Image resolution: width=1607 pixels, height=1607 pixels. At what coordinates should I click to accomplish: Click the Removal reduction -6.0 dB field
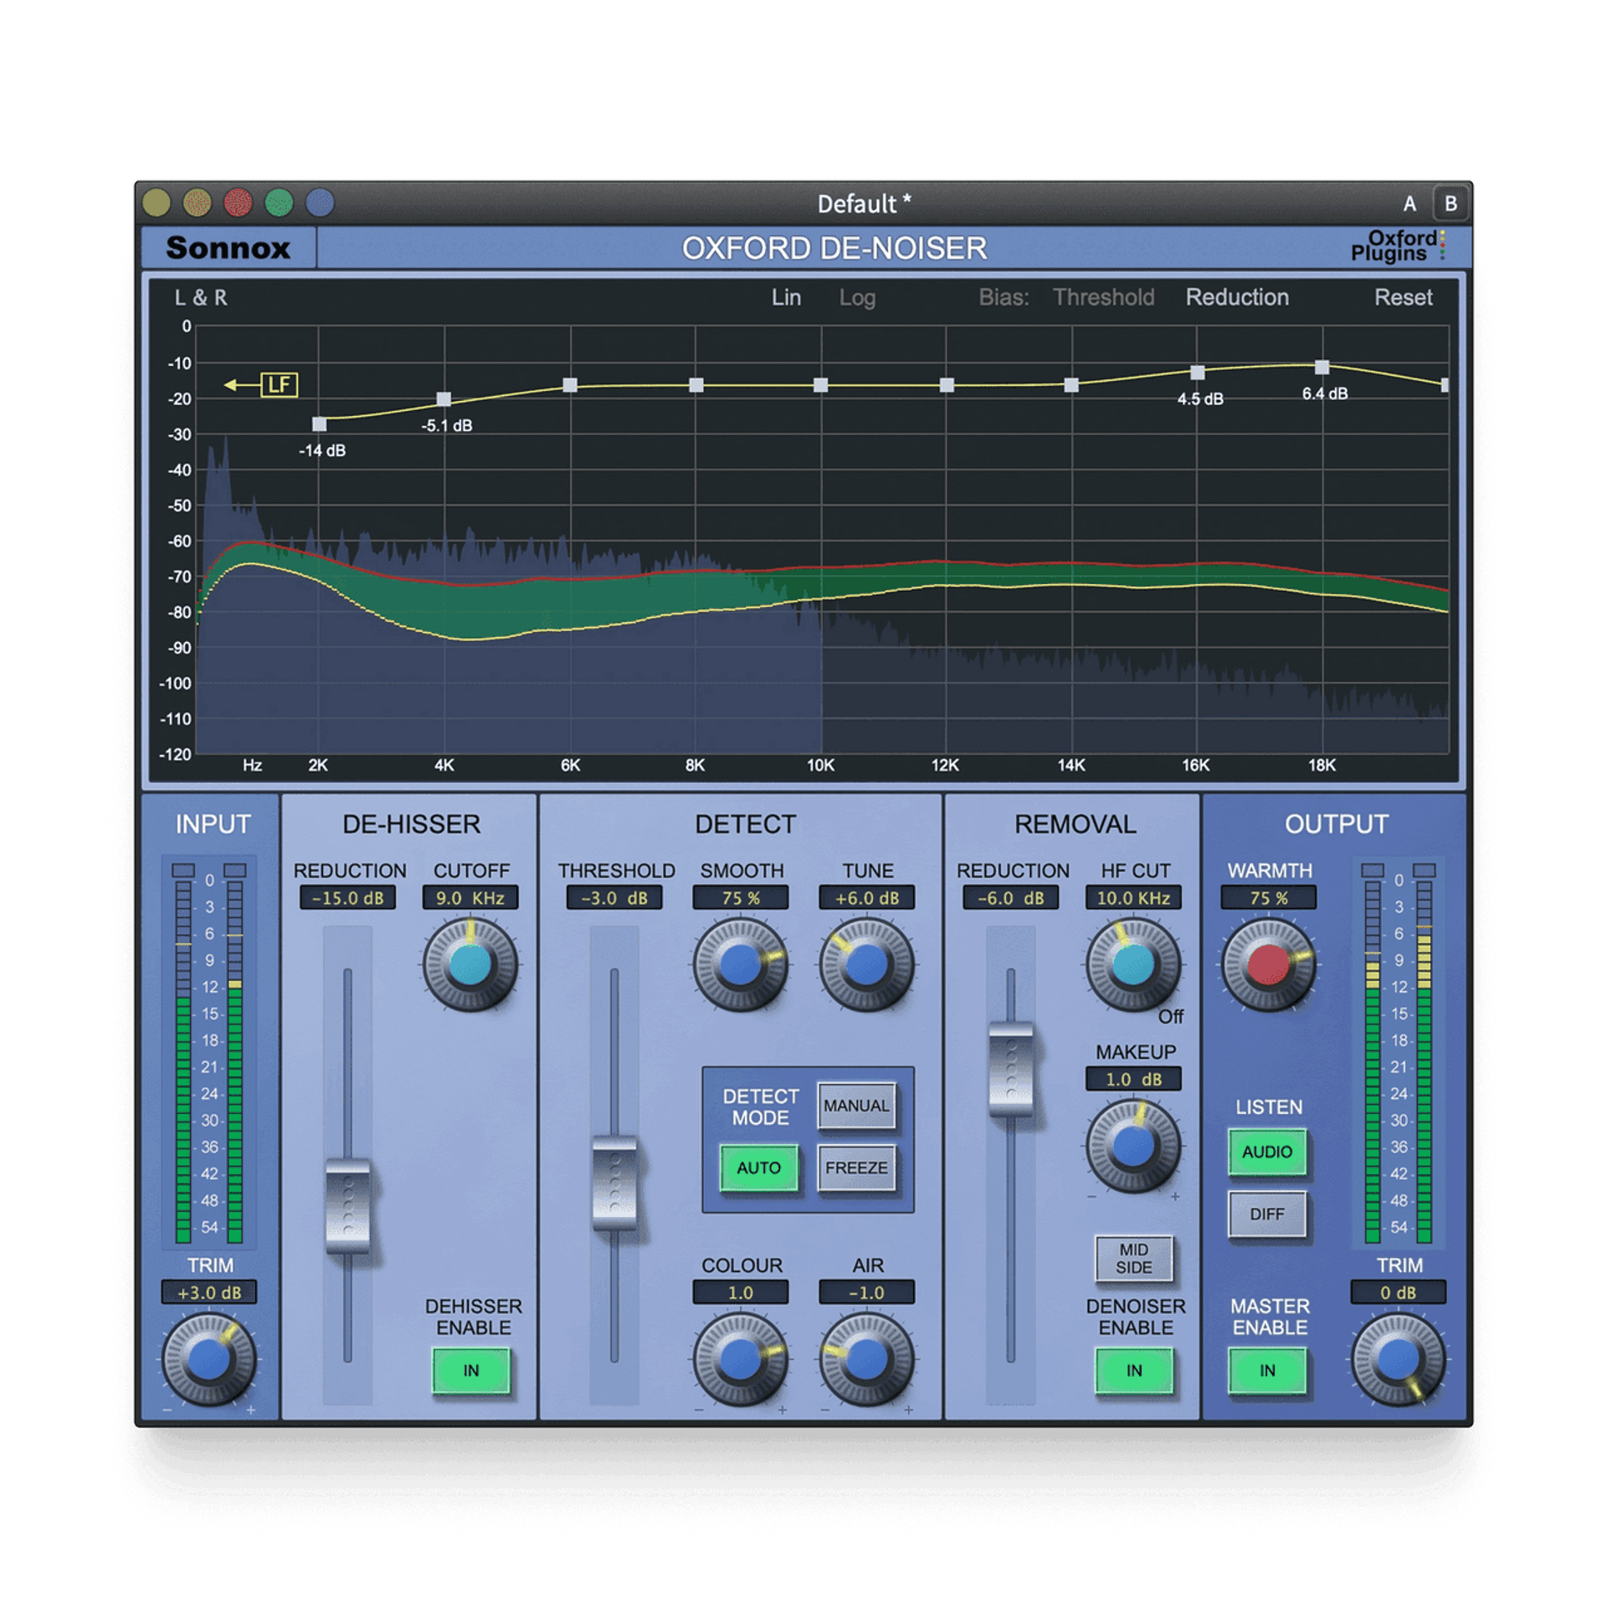[x=1011, y=898]
